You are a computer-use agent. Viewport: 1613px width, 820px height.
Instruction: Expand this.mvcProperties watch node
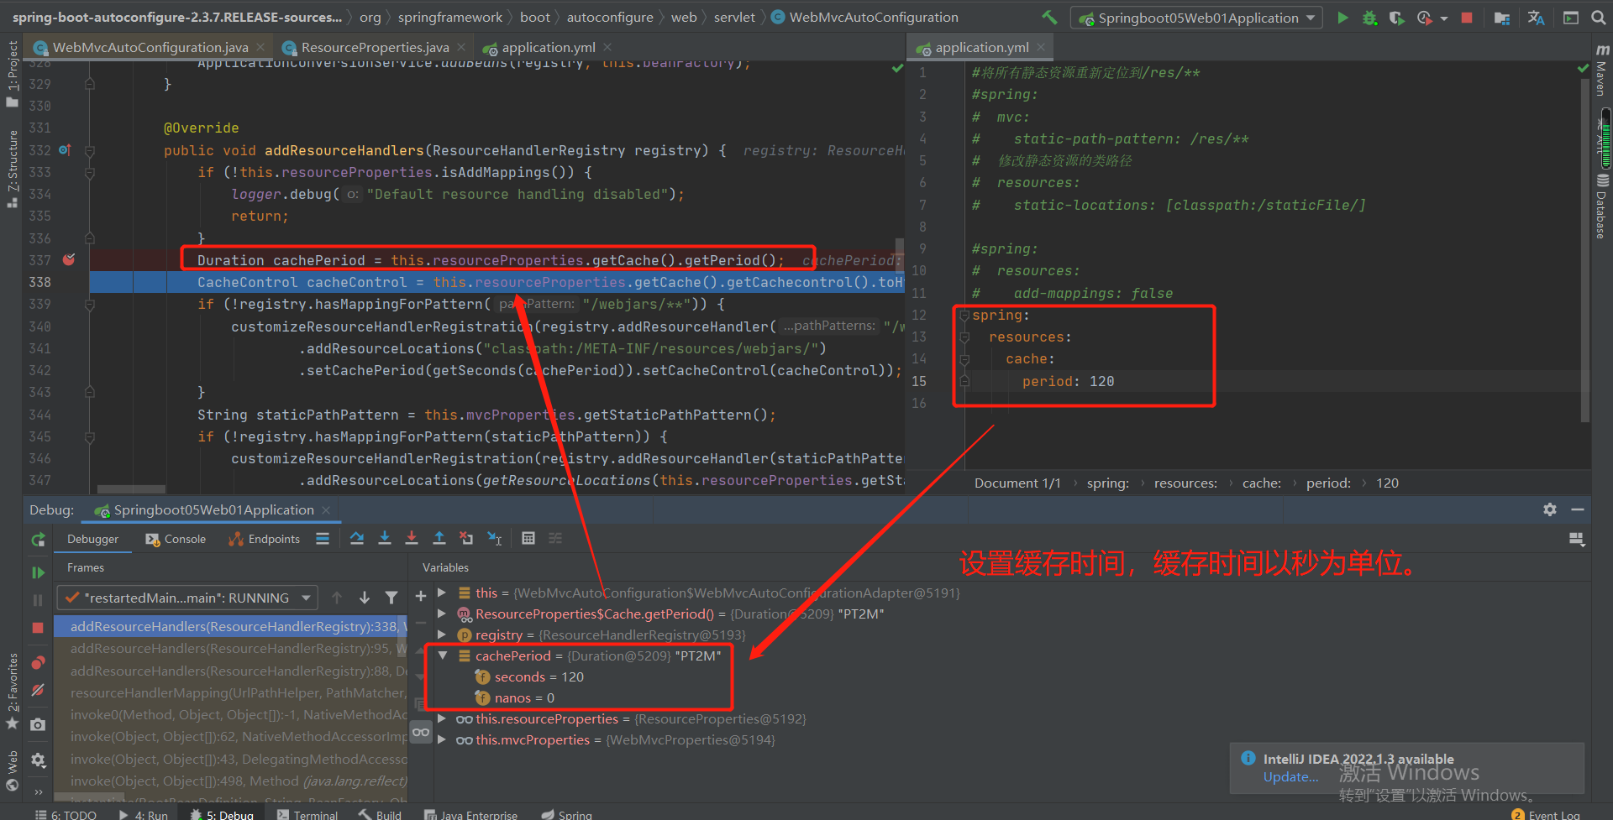(442, 739)
